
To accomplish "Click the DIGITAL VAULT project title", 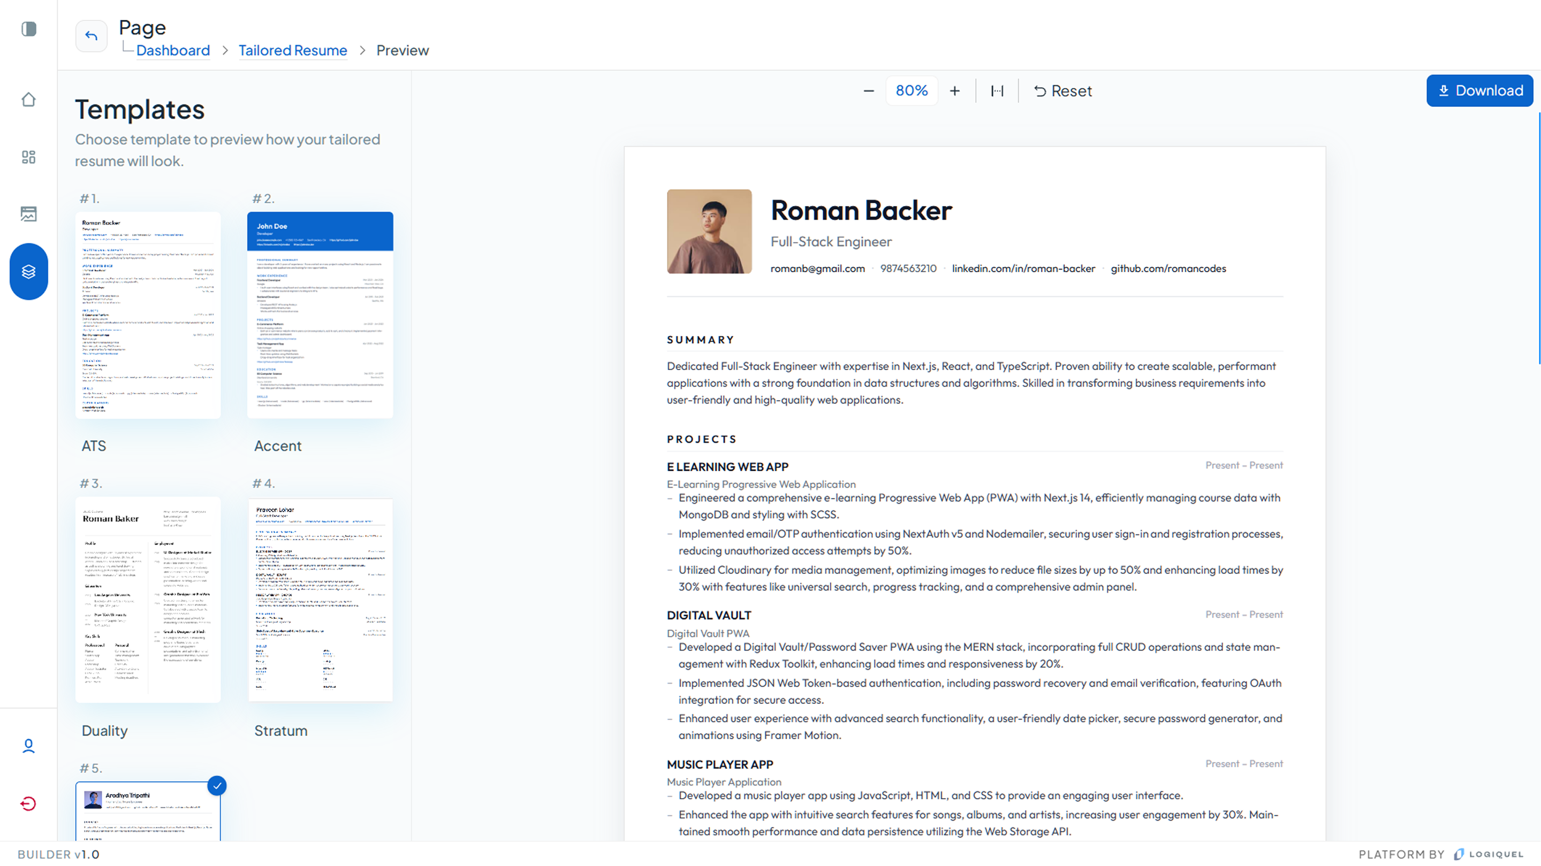I will [709, 616].
